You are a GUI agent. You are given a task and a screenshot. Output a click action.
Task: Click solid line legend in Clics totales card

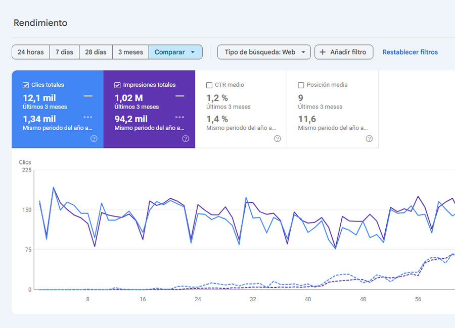tap(88, 95)
